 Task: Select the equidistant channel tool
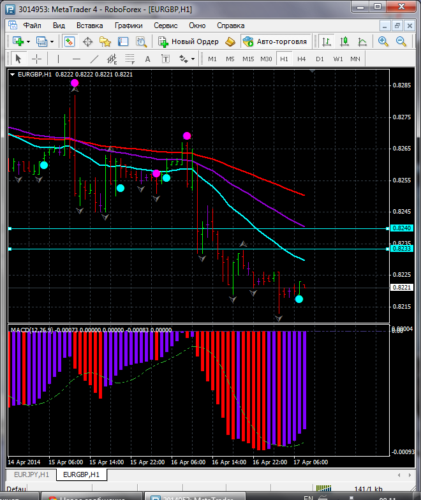112,59
